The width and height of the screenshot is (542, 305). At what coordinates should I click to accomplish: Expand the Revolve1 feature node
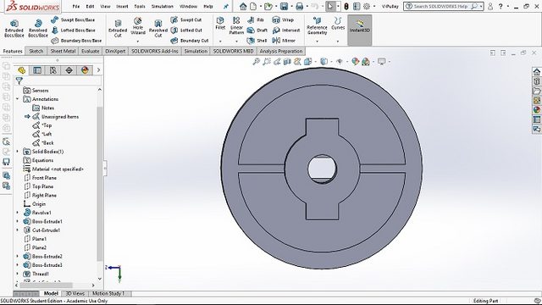tap(18, 213)
